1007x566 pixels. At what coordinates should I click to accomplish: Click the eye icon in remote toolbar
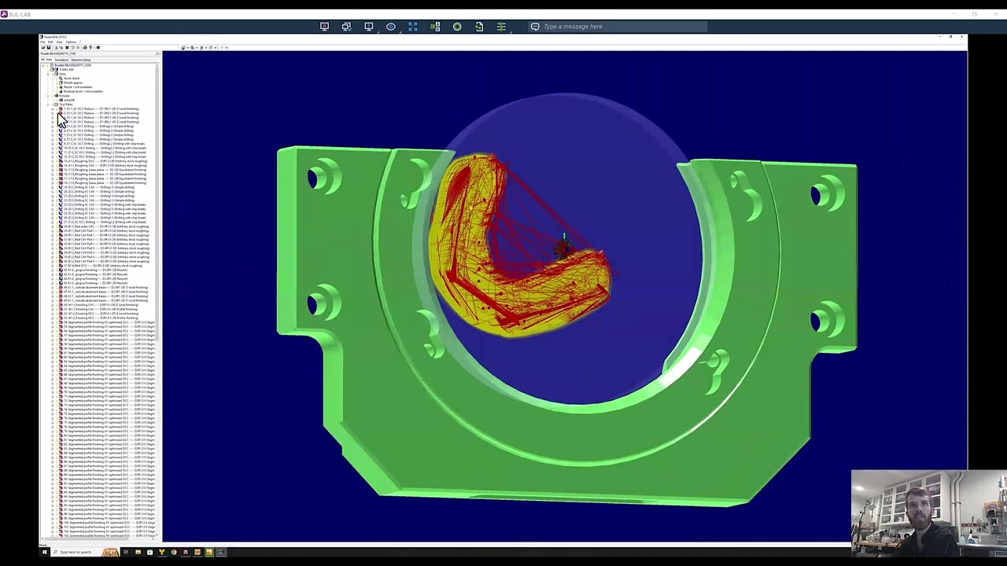coord(391,27)
